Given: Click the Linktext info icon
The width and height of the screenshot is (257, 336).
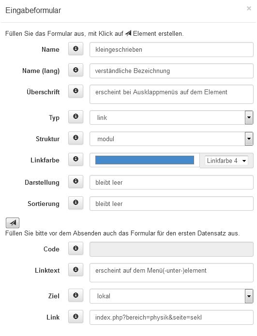Looking at the screenshot, I should point(76,270).
